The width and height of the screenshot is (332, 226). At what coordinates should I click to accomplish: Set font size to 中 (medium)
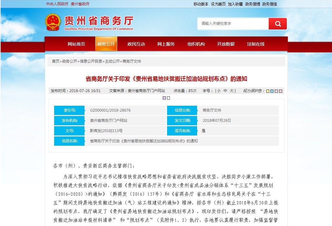tap(225, 91)
